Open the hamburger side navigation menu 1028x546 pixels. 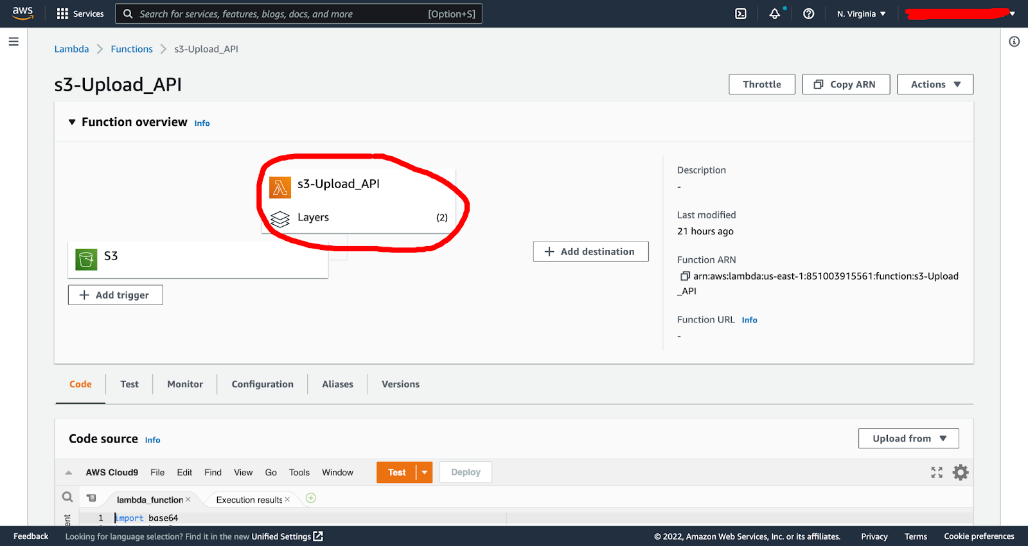pyautogui.click(x=13, y=42)
